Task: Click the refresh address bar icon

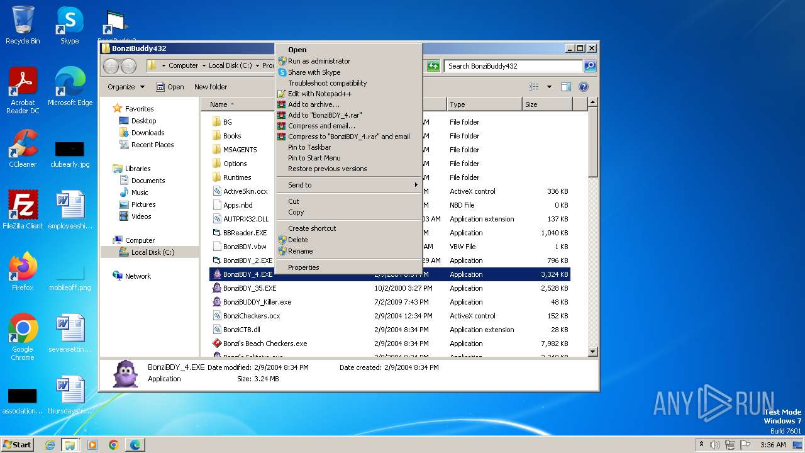Action: click(433, 65)
